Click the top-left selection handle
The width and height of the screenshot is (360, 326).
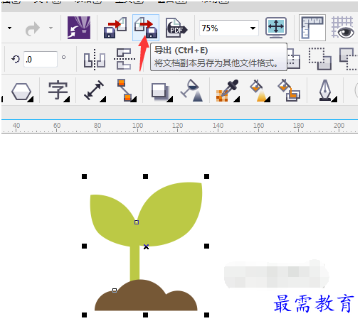point(84,176)
